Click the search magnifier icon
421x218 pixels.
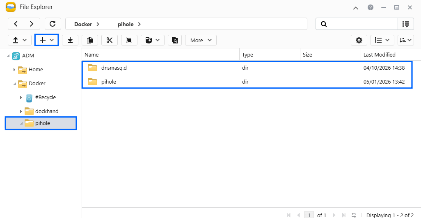point(324,24)
